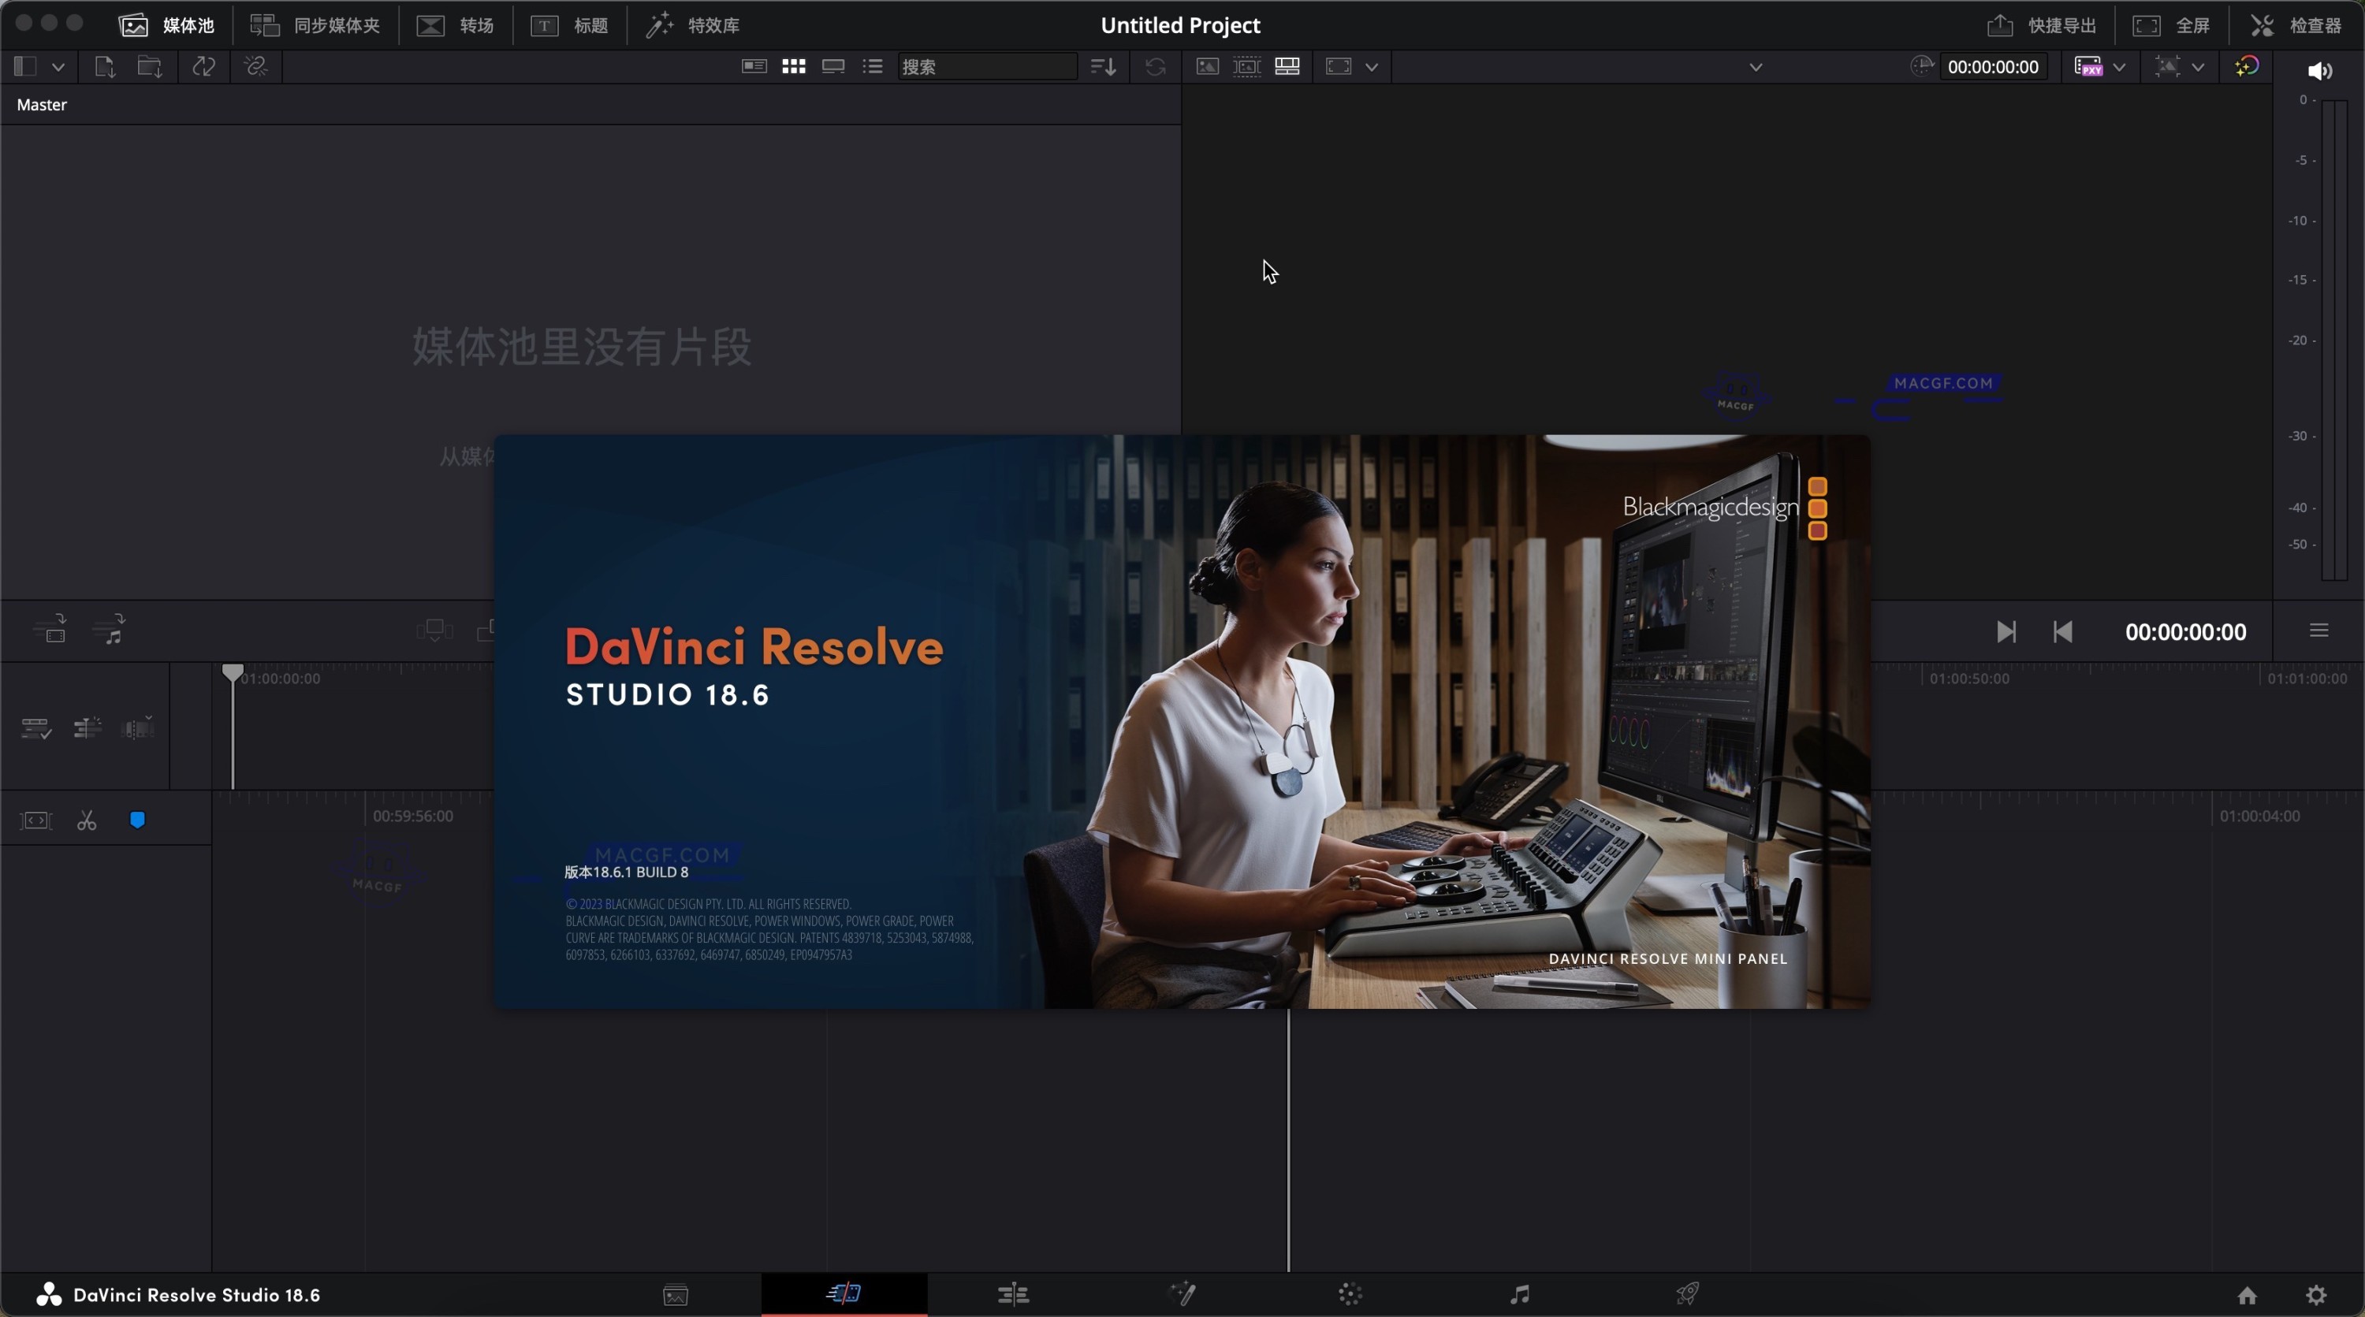Refresh the media pool with the reload icon
The width and height of the screenshot is (2365, 1317).
(x=1154, y=66)
